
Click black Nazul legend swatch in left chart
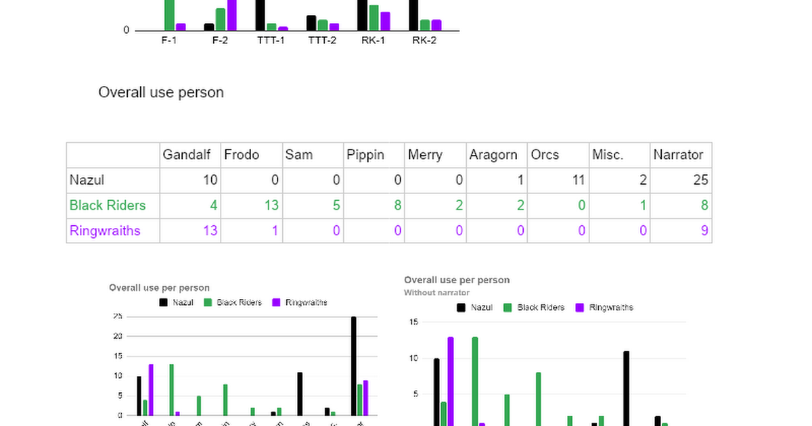point(163,303)
